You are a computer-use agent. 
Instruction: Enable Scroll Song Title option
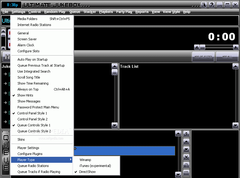(28, 77)
